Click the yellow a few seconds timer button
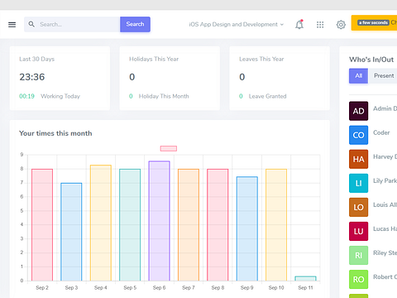 374,22
